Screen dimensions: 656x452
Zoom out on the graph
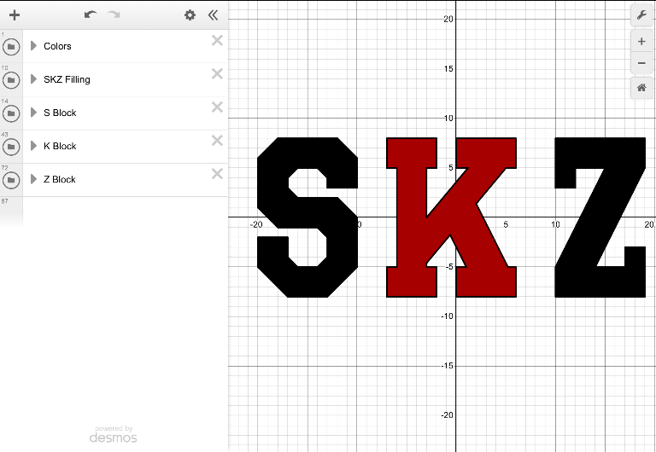tap(641, 63)
